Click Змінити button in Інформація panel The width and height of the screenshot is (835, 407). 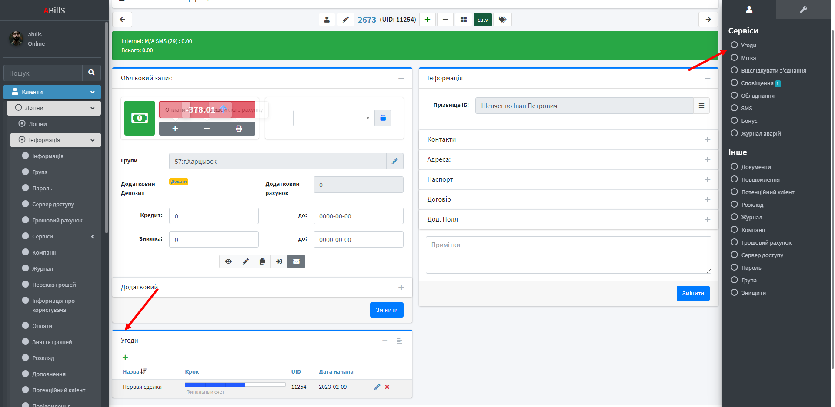pyautogui.click(x=692, y=294)
